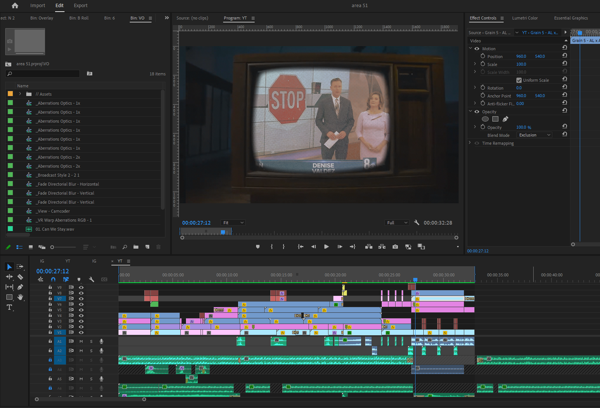
Task: Step forward one frame
Action: coord(340,247)
